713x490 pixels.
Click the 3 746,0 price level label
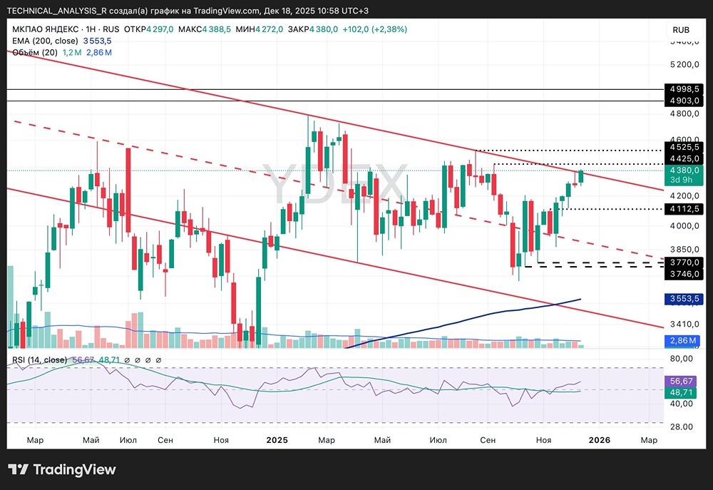(x=684, y=274)
